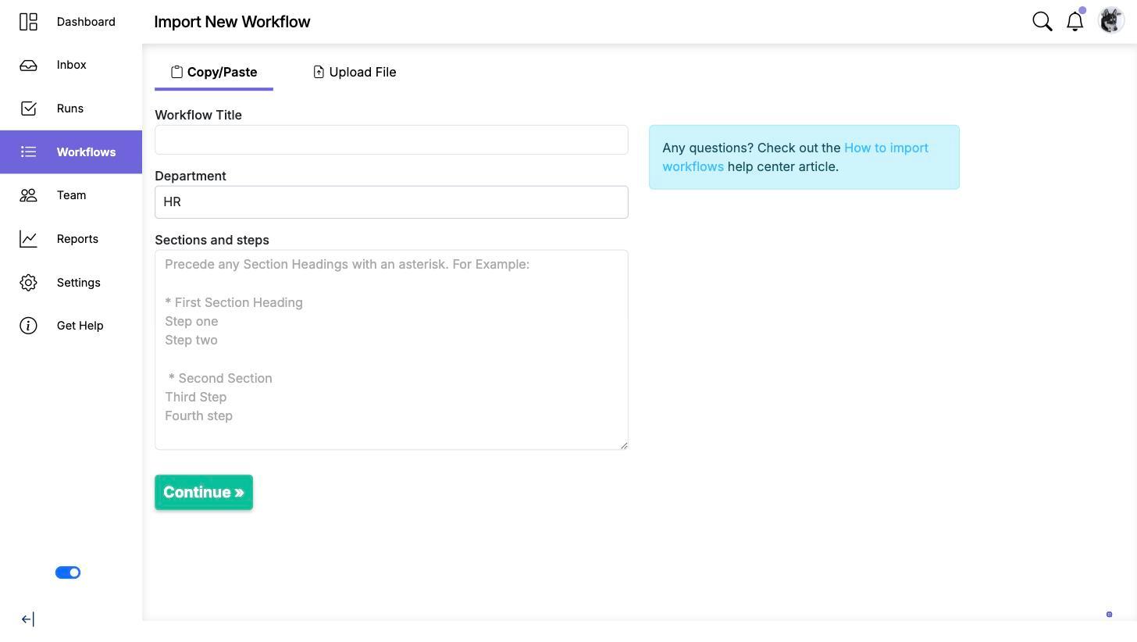Click the Workflows list icon
This screenshot has width=1137, height=642.
click(28, 152)
